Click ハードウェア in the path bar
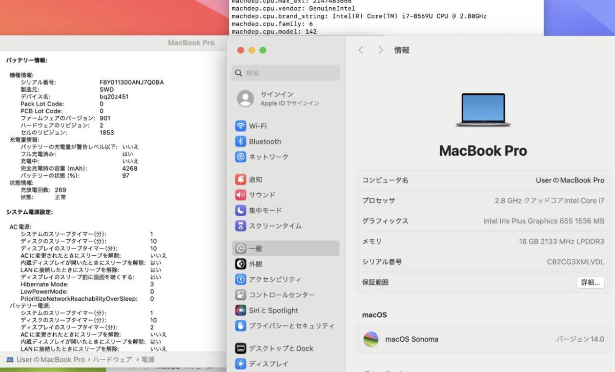Viewport: 615px width, 372px height. point(112,360)
